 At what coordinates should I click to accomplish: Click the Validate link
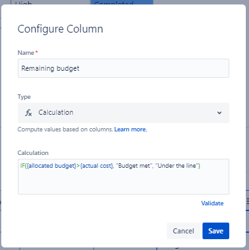pyautogui.click(x=212, y=203)
